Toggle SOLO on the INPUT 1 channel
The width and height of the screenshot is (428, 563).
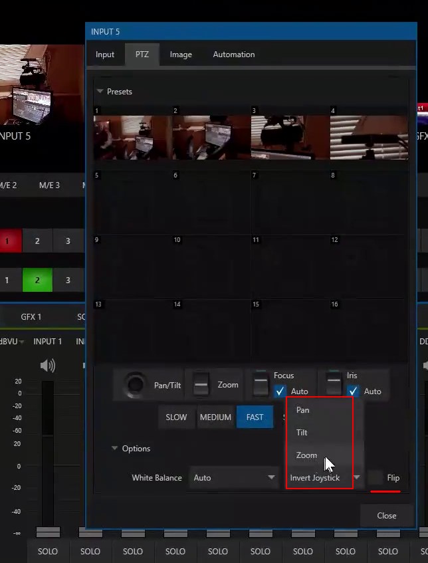coord(48,551)
